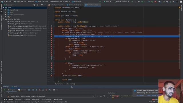Open the Terminal tool window
The width and height of the screenshot is (183, 103).
coord(58,99)
